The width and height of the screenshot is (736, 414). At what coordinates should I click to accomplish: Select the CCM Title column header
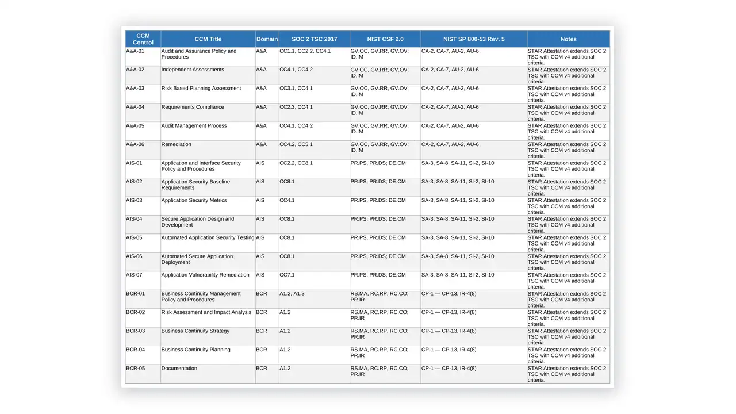coord(208,39)
